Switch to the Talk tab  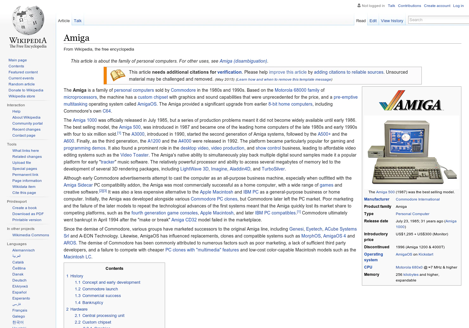click(x=78, y=21)
